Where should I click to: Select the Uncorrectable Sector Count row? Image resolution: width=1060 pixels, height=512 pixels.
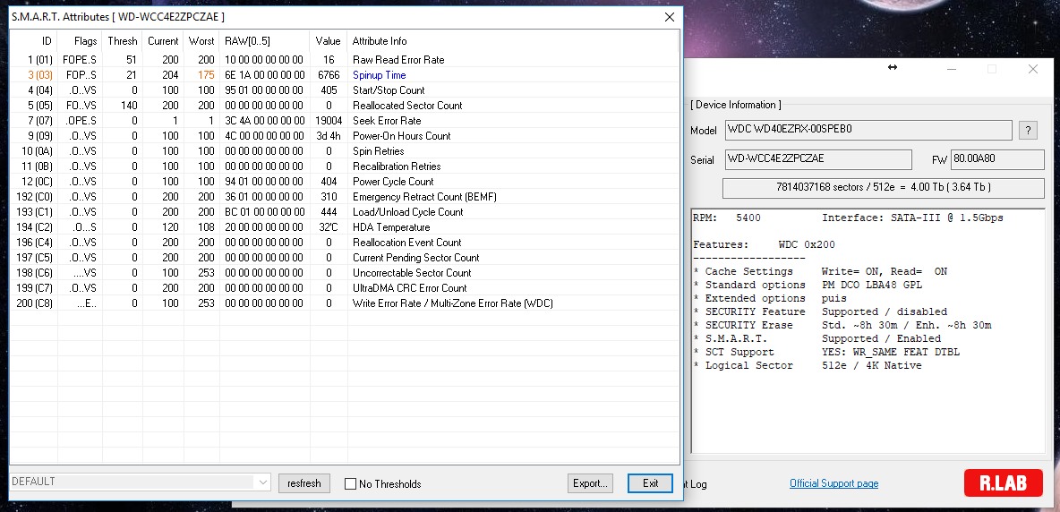click(x=344, y=272)
